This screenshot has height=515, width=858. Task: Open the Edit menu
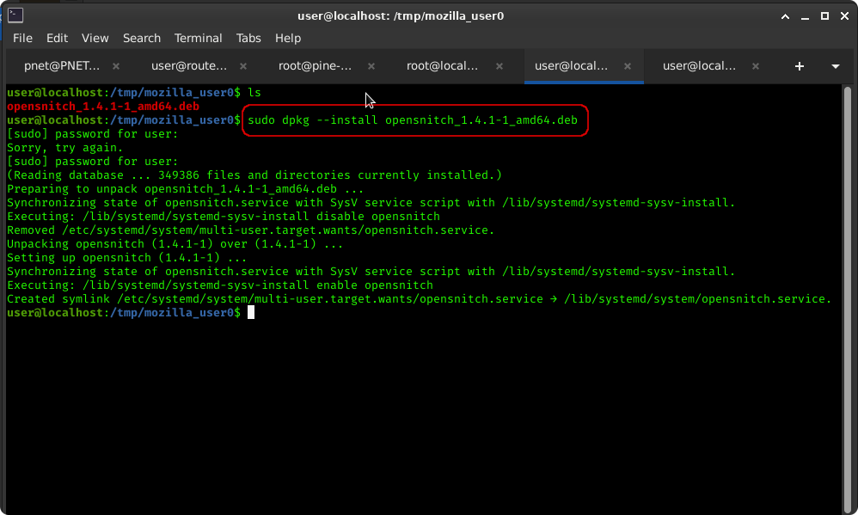57,39
